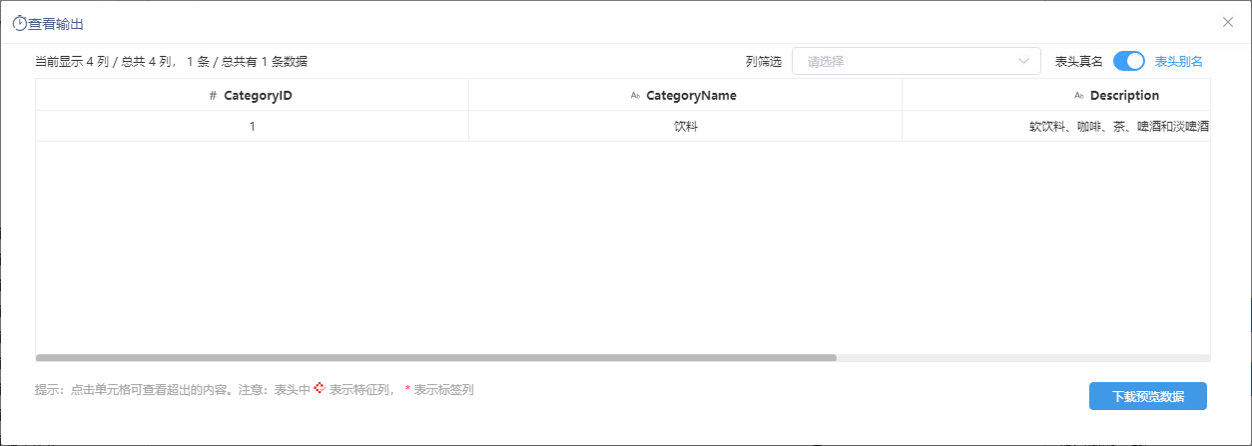This screenshot has width=1252, height=446.
Task: Click the Ab text type icon on CategoryName
Action: point(635,96)
